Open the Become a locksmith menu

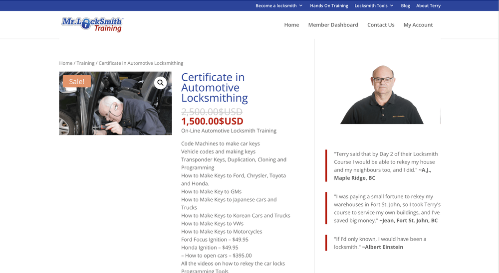276,5
